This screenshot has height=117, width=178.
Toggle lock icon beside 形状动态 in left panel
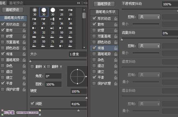(x=24, y=24)
